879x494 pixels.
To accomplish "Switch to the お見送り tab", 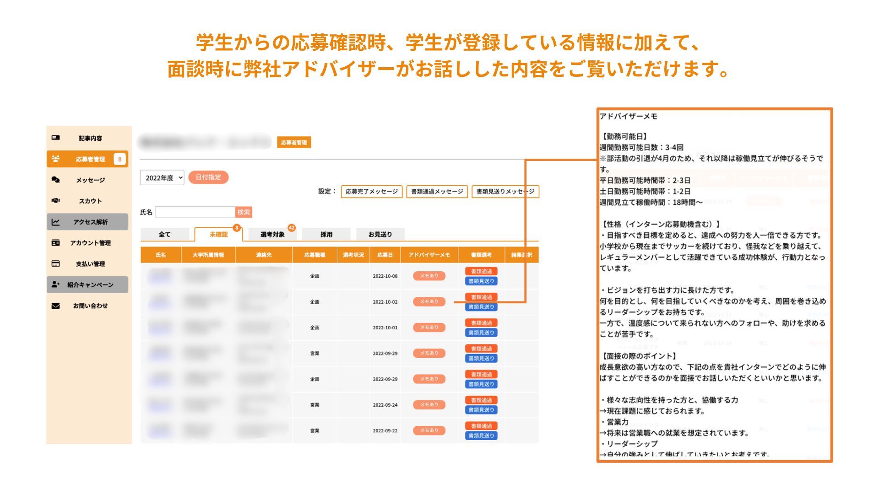I will pyautogui.click(x=380, y=234).
